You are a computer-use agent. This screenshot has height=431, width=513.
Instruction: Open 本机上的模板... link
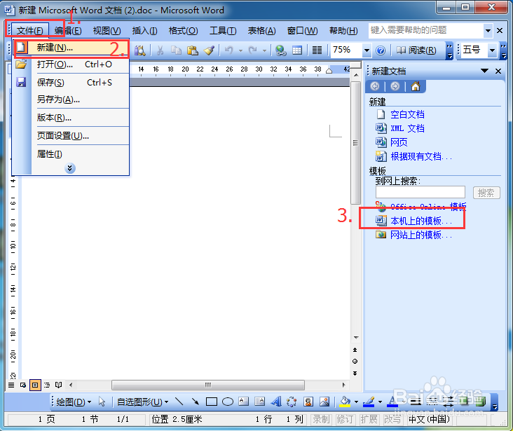coord(420,221)
